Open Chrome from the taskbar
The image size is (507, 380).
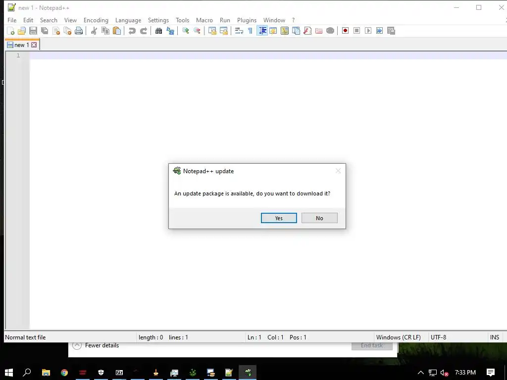64,373
